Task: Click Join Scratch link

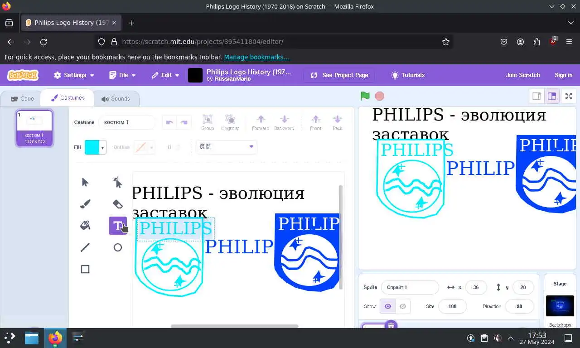Action: coord(523,75)
